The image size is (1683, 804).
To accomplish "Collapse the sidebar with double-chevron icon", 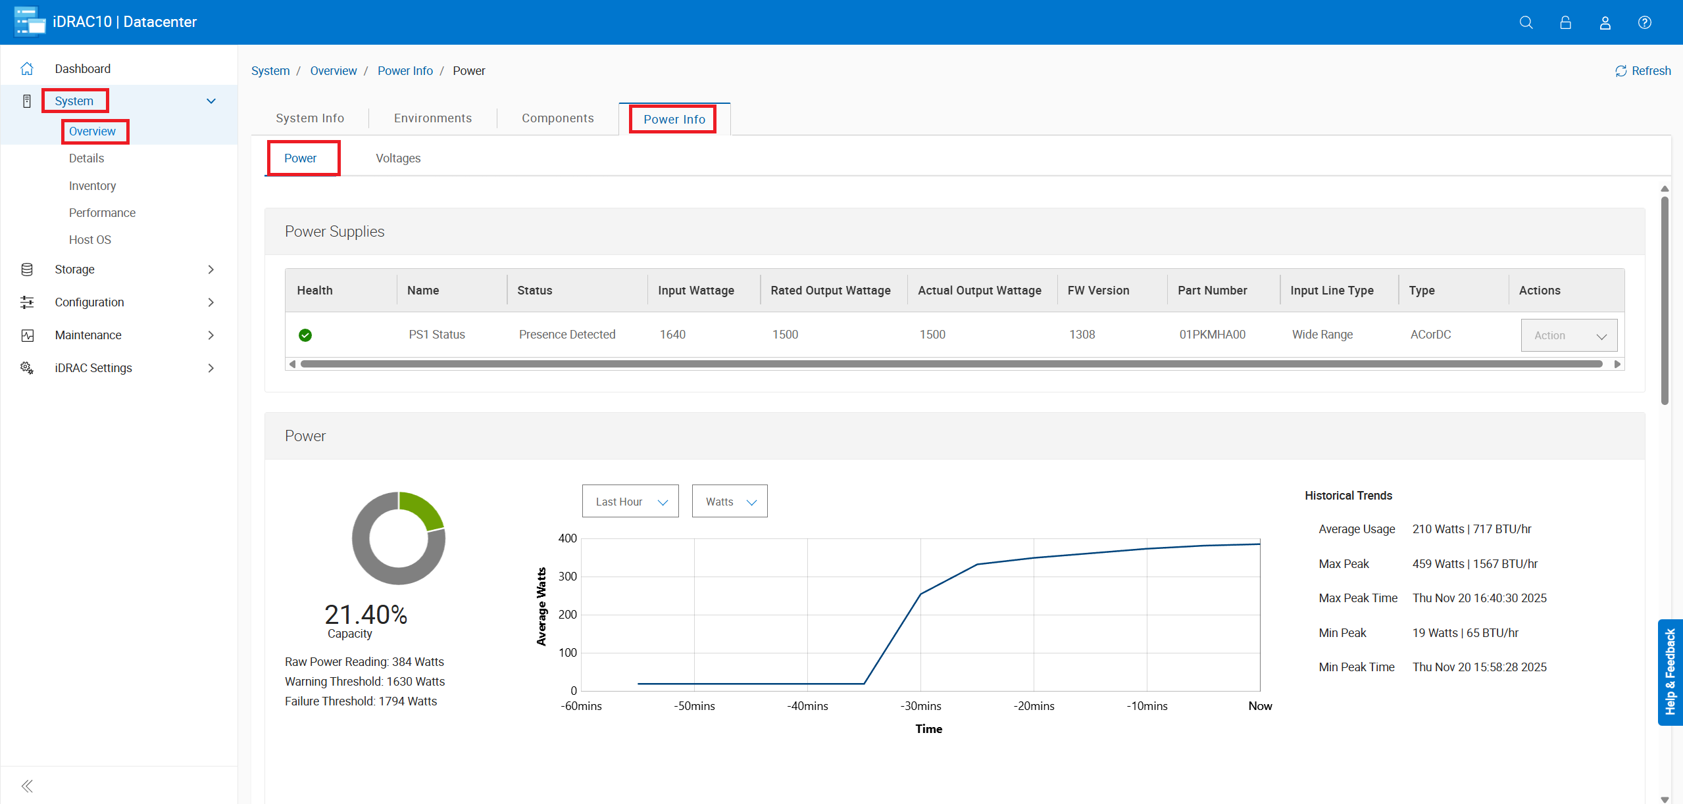I will point(27,786).
